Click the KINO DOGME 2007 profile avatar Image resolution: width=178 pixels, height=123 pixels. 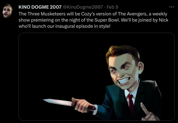click(7, 11)
